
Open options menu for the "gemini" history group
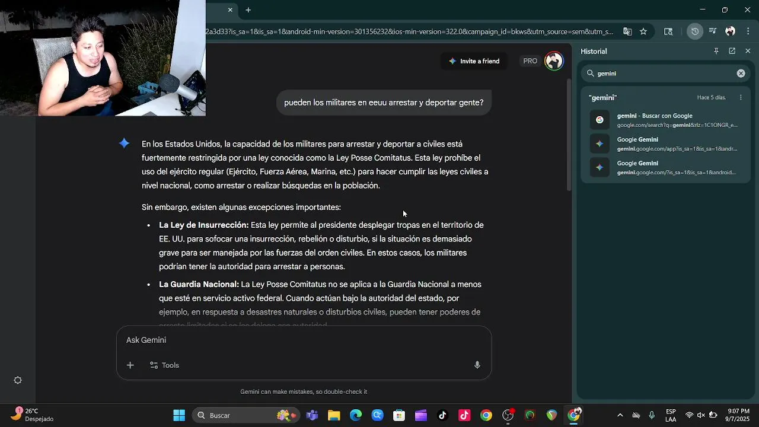(x=741, y=97)
